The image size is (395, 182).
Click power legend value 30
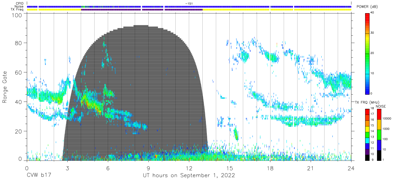pos(373,33)
